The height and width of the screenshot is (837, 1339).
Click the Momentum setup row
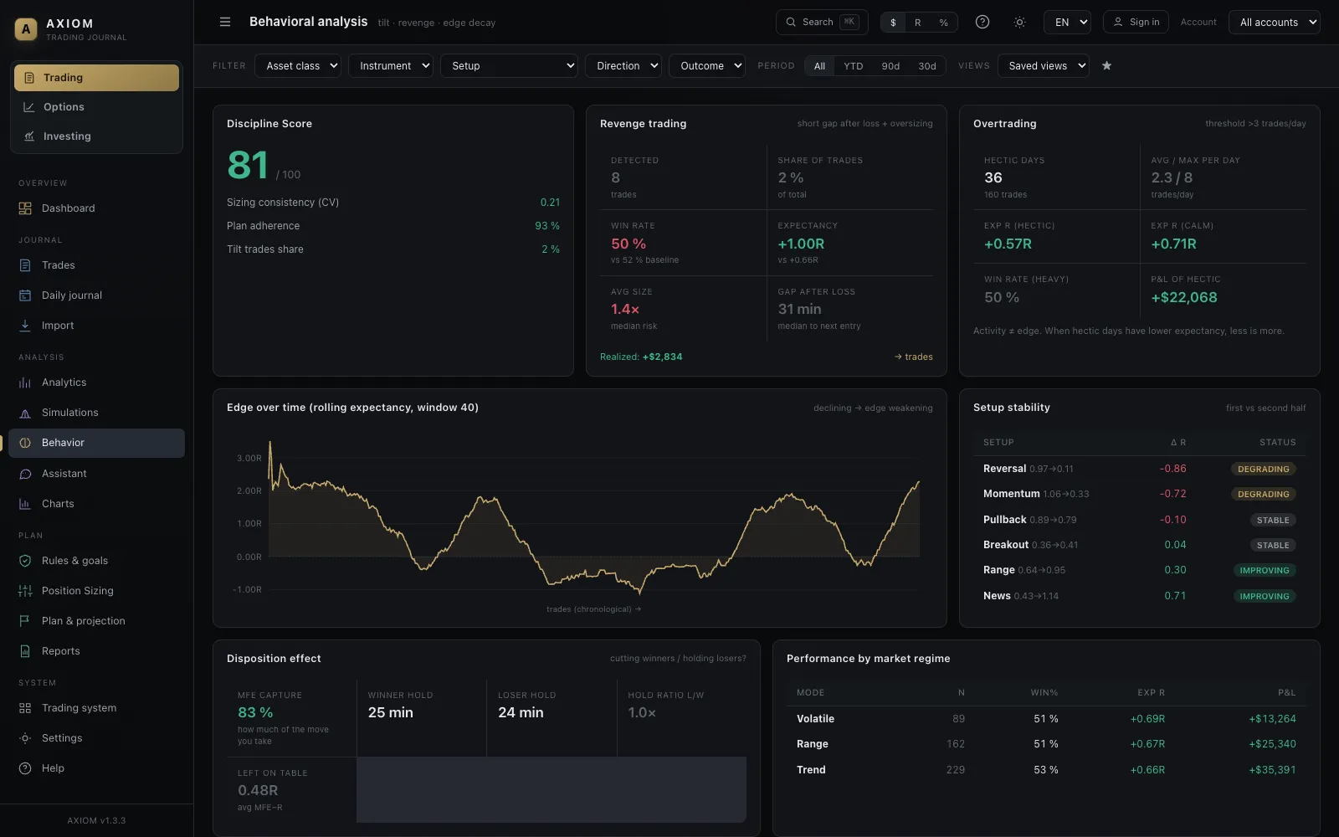pyautogui.click(x=1139, y=494)
